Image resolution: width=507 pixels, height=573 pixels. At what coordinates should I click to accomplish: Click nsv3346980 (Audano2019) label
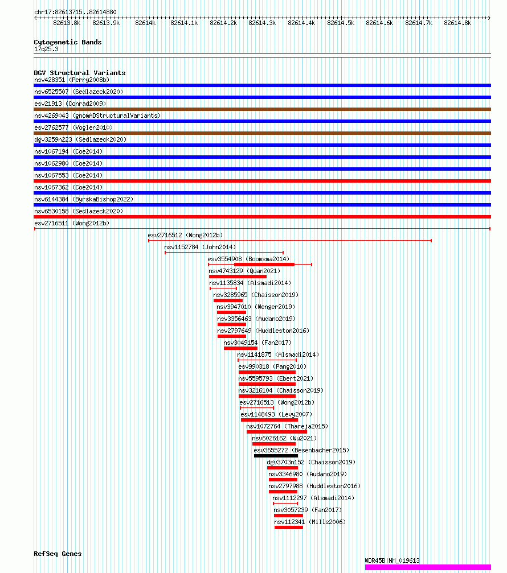click(308, 474)
